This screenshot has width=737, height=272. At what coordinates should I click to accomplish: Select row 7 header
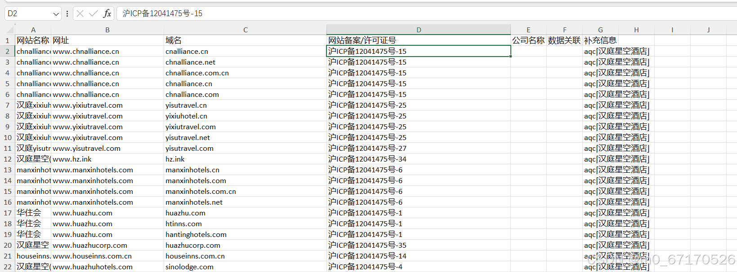[x=8, y=105]
